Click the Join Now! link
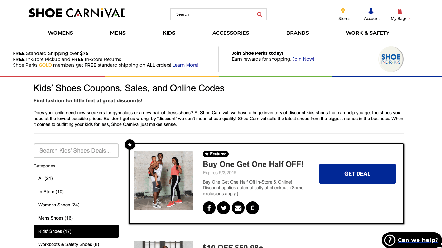Image resolution: width=442 pixels, height=248 pixels. click(x=303, y=59)
